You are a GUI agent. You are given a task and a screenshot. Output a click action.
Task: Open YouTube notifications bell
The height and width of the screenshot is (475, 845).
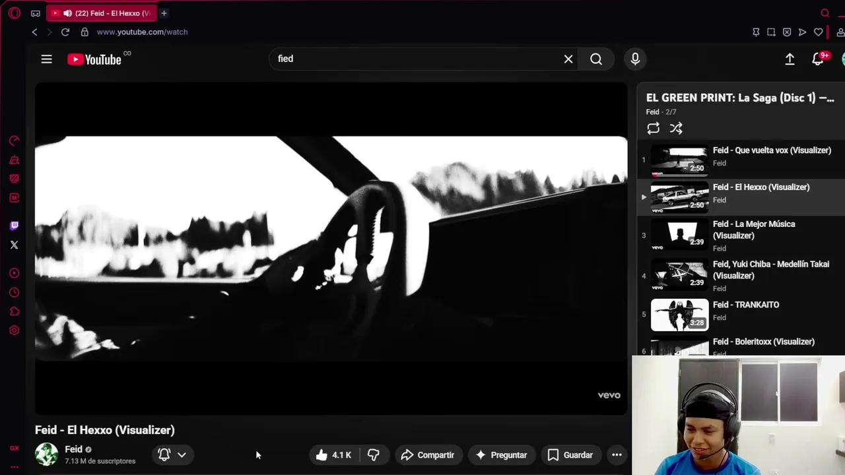pos(818,59)
